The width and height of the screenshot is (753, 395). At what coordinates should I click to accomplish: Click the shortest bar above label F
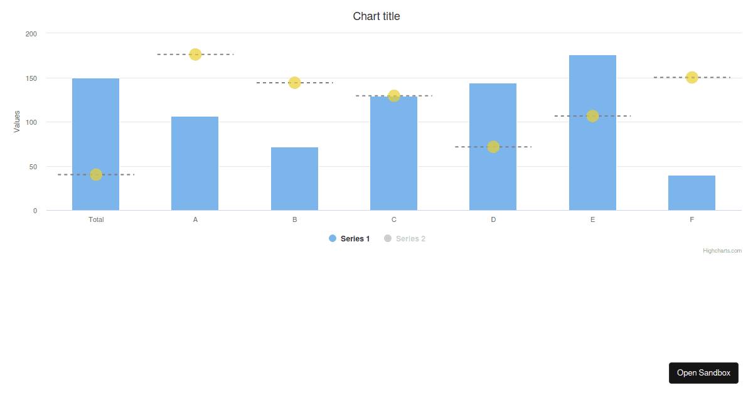(692, 192)
